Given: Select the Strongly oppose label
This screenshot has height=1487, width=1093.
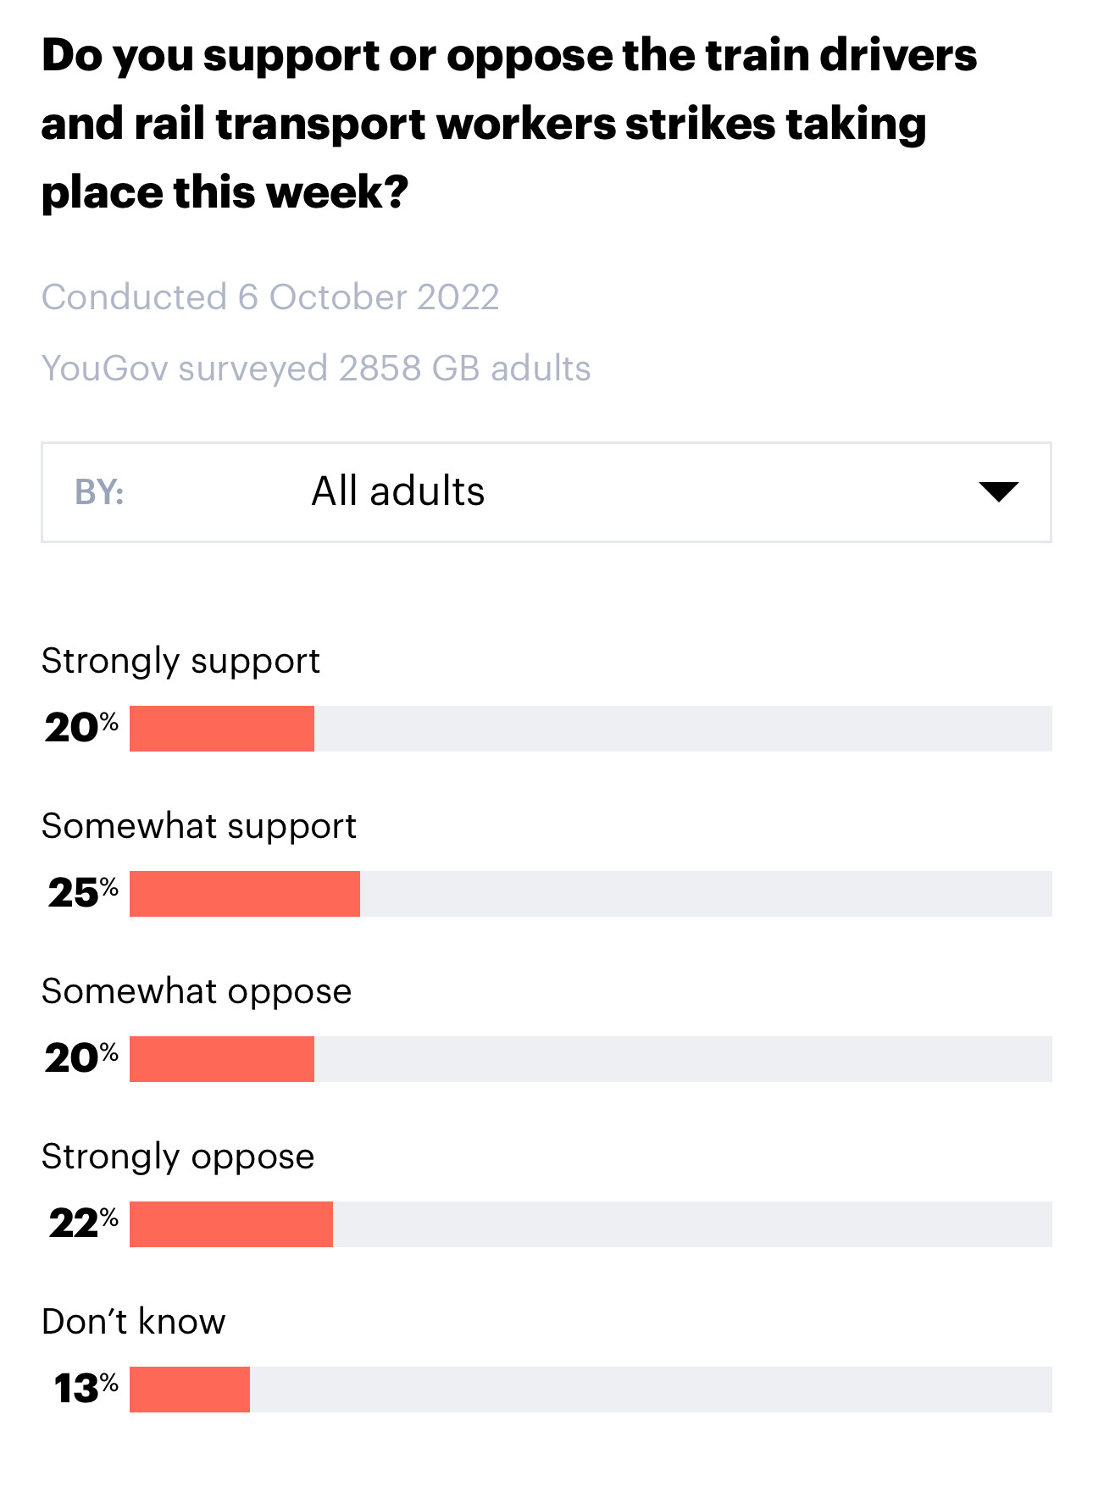Looking at the screenshot, I should (178, 1157).
